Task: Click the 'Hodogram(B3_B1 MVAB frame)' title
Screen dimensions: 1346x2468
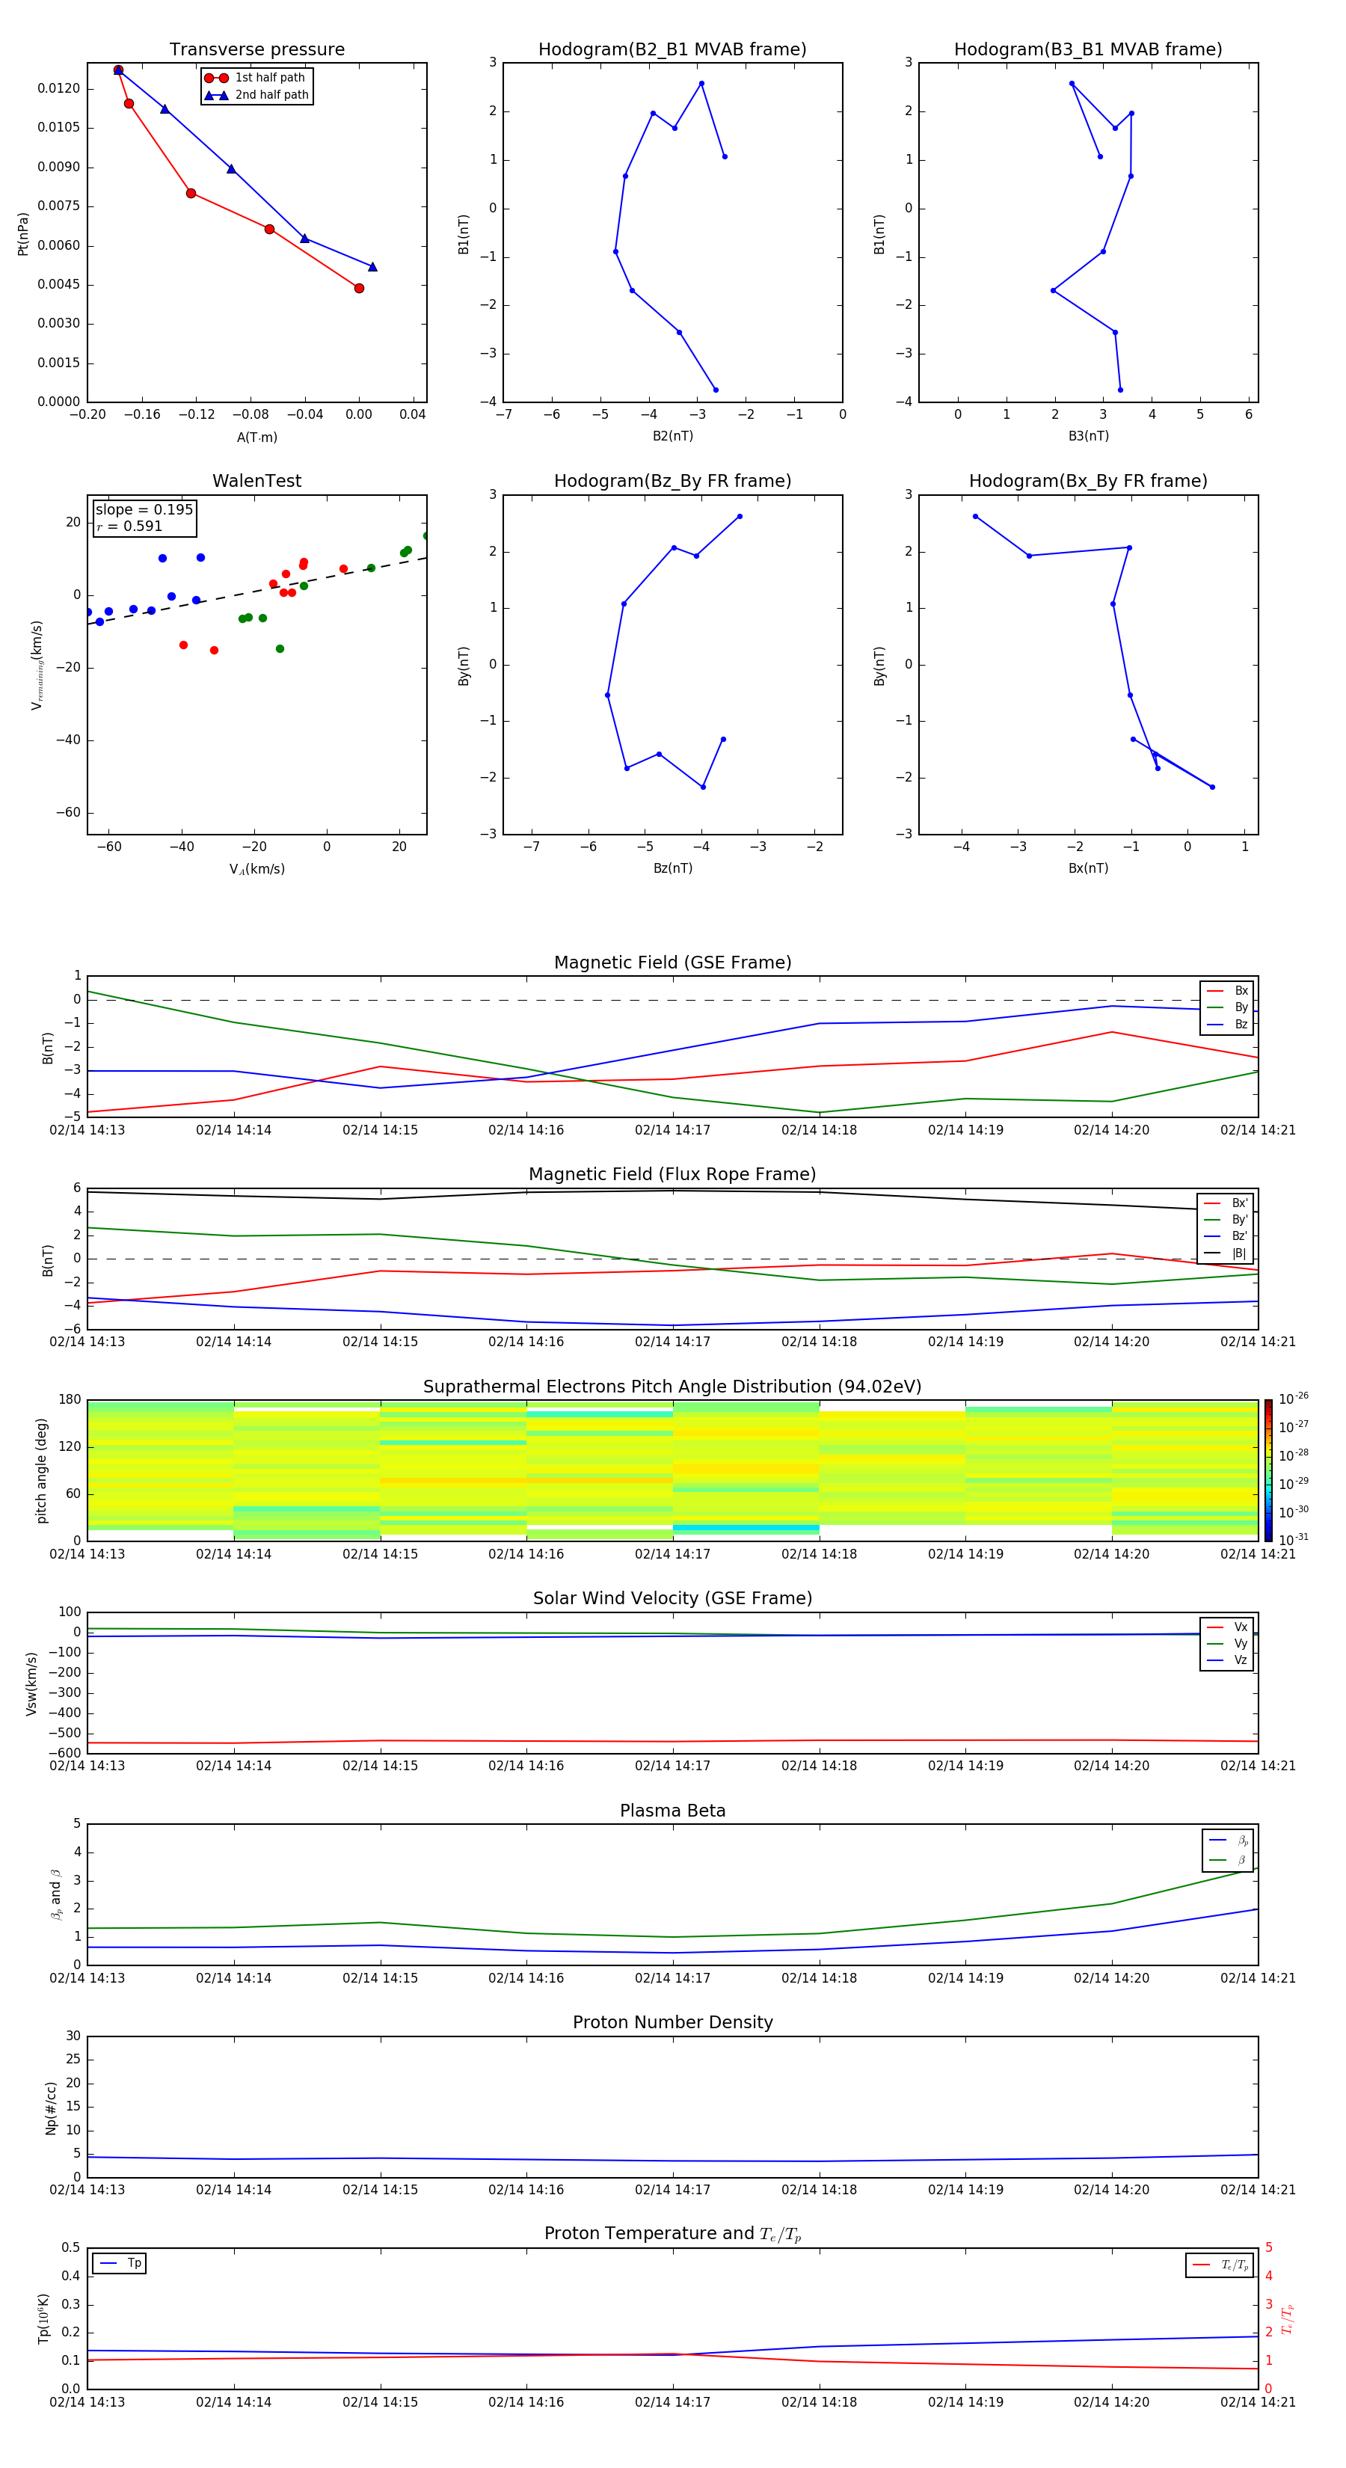Action: [x=1088, y=49]
